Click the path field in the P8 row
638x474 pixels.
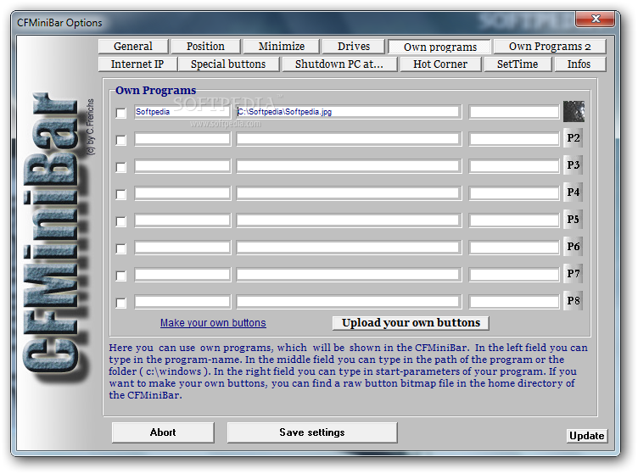click(349, 302)
